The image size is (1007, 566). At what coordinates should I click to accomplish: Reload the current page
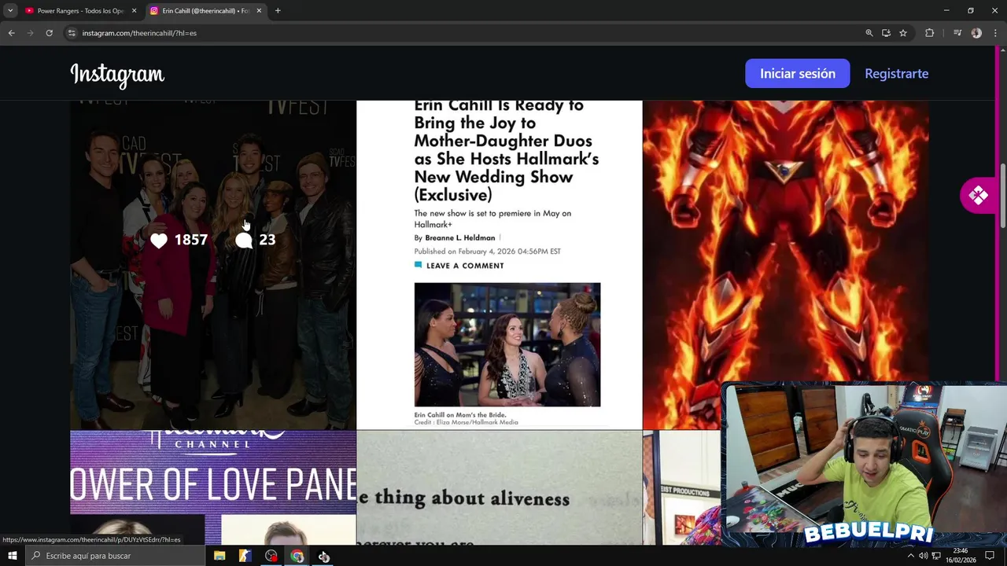(49, 33)
